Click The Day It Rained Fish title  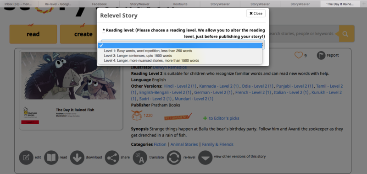coord(75,110)
